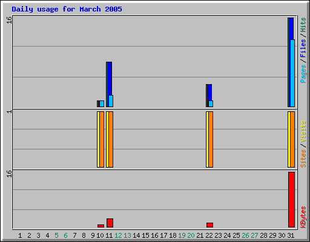Click the tall red KBytes bar for day 31

point(291,200)
